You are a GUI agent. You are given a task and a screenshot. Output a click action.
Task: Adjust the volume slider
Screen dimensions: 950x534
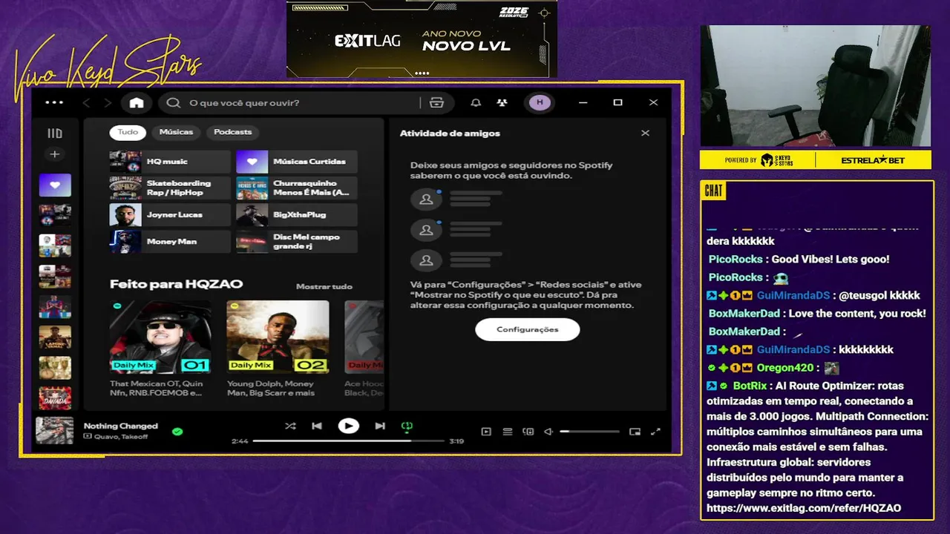[x=589, y=432]
